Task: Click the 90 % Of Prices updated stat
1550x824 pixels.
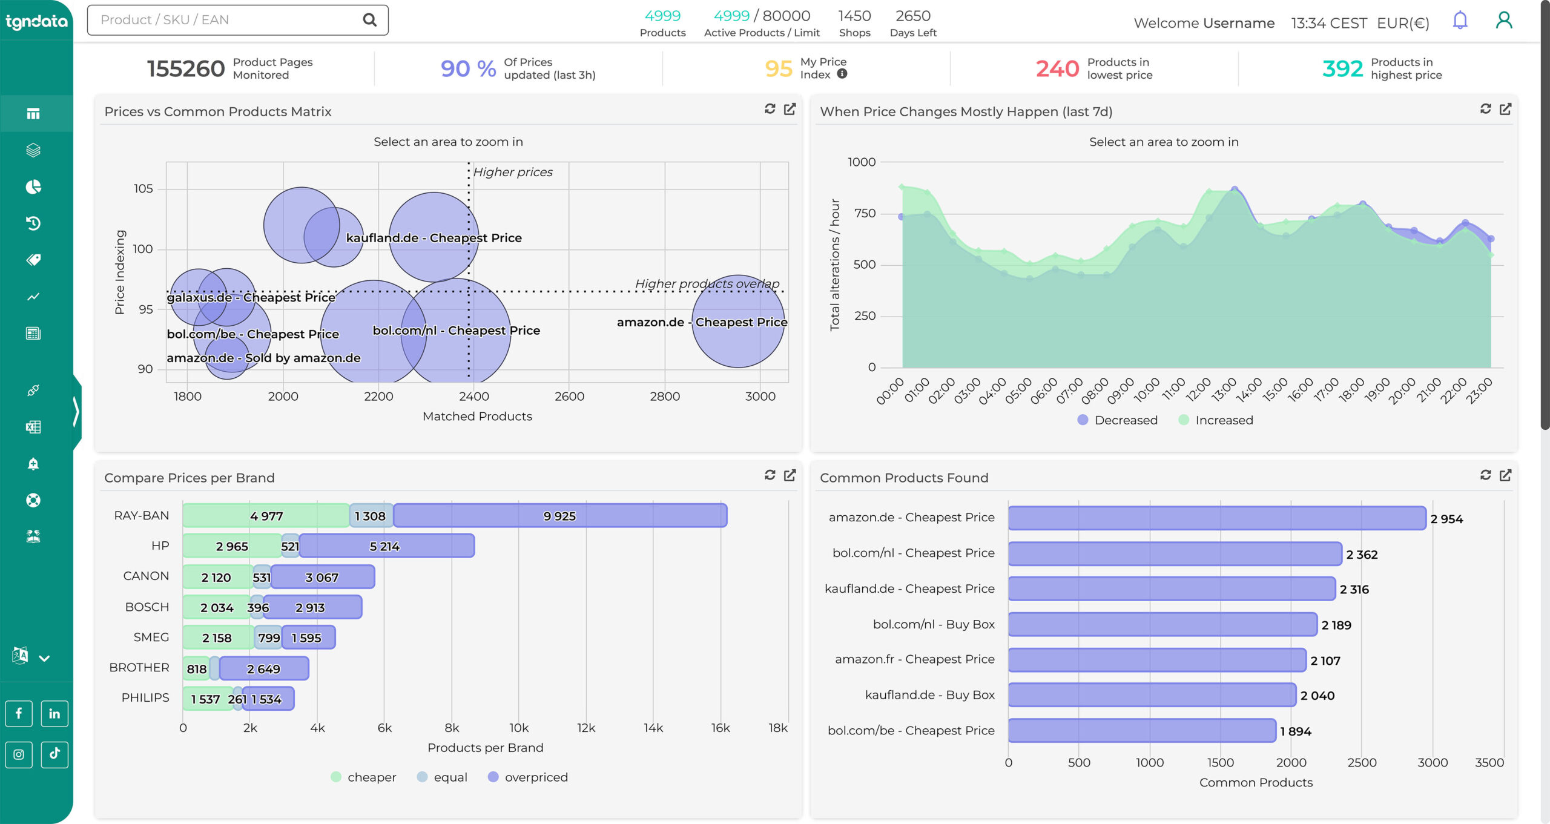Action: (x=518, y=68)
